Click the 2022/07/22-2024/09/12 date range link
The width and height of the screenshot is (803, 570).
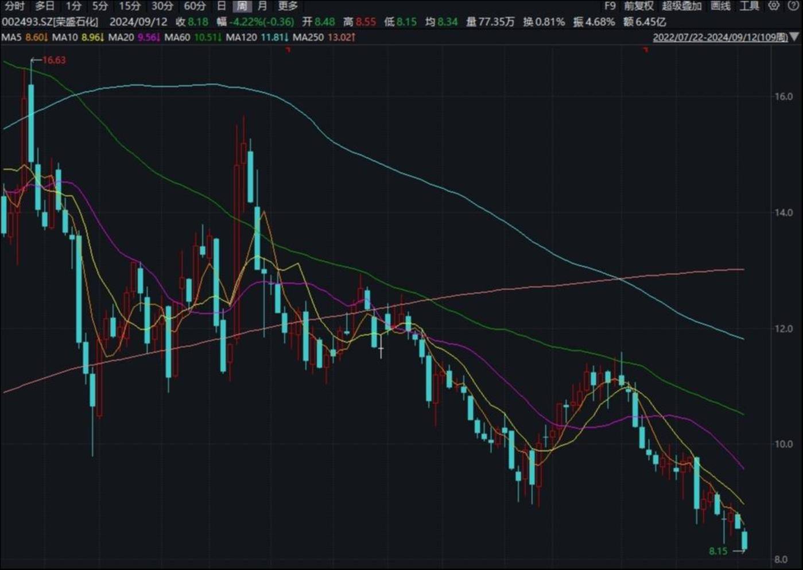pos(720,37)
